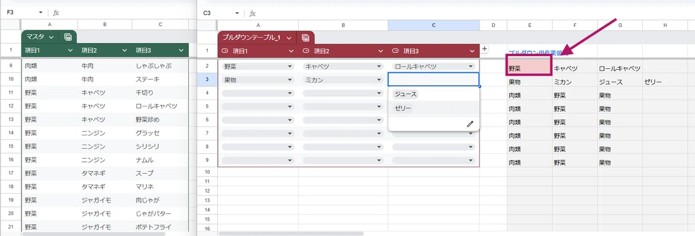Choose ゼリー from the dropdown list
Screen dimensions: 695x236
point(403,108)
